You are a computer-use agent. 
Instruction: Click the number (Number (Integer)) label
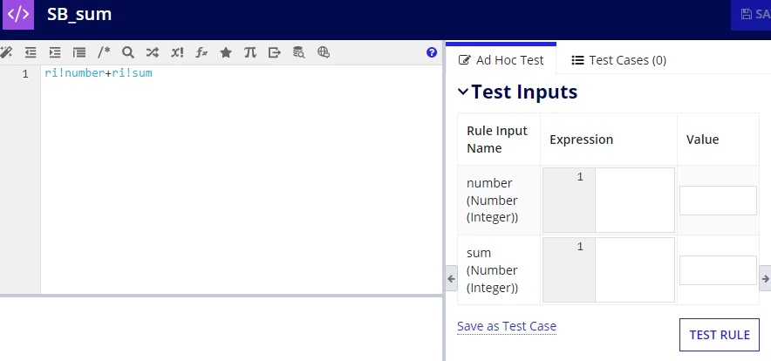click(492, 201)
